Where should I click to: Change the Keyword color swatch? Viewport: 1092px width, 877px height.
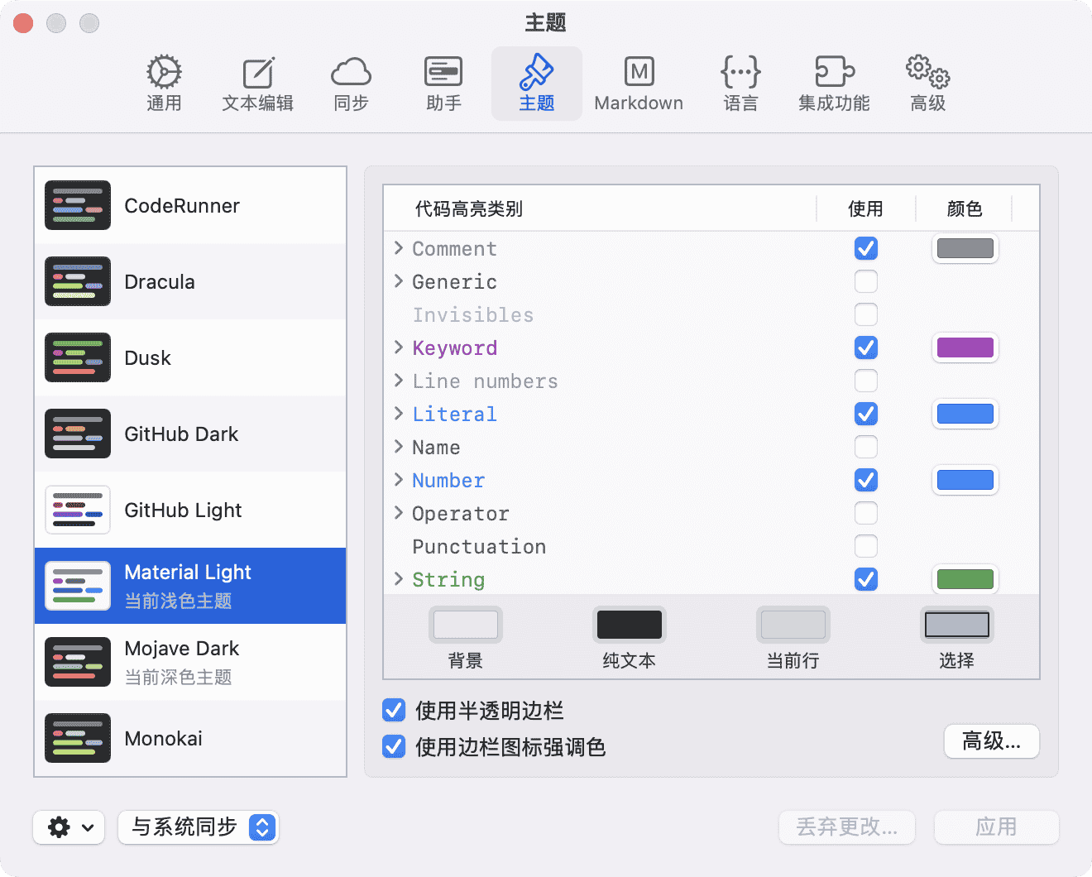tap(965, 347)
